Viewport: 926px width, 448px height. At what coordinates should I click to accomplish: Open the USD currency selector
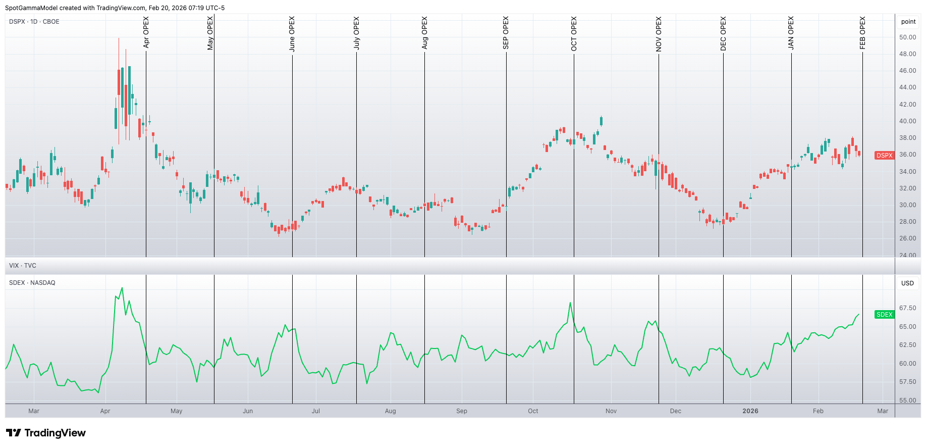click(x=907, y=283)
